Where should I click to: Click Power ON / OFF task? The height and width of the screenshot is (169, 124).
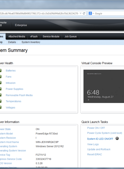(x=96, y=128)
